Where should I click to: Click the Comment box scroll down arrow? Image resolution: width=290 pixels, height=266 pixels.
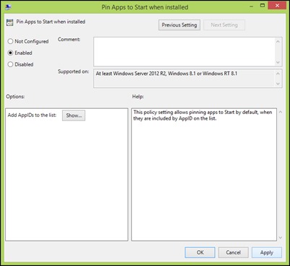coord(278,62)
